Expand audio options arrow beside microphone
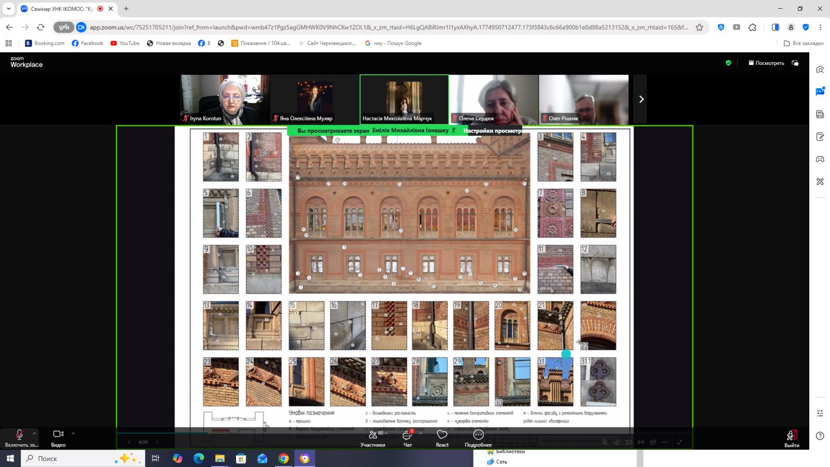 click(x=35, y=433)
